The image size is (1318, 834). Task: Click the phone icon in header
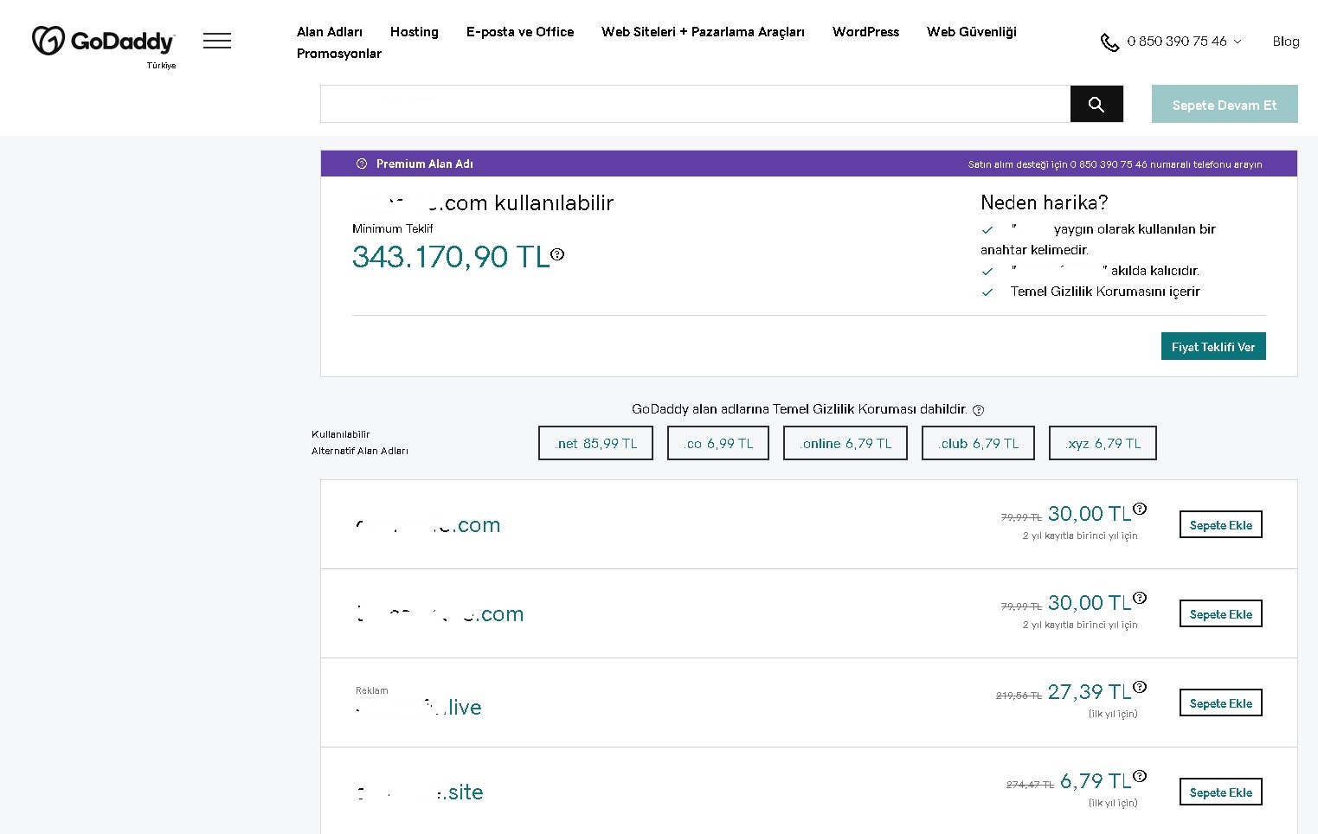point(1109,42)
